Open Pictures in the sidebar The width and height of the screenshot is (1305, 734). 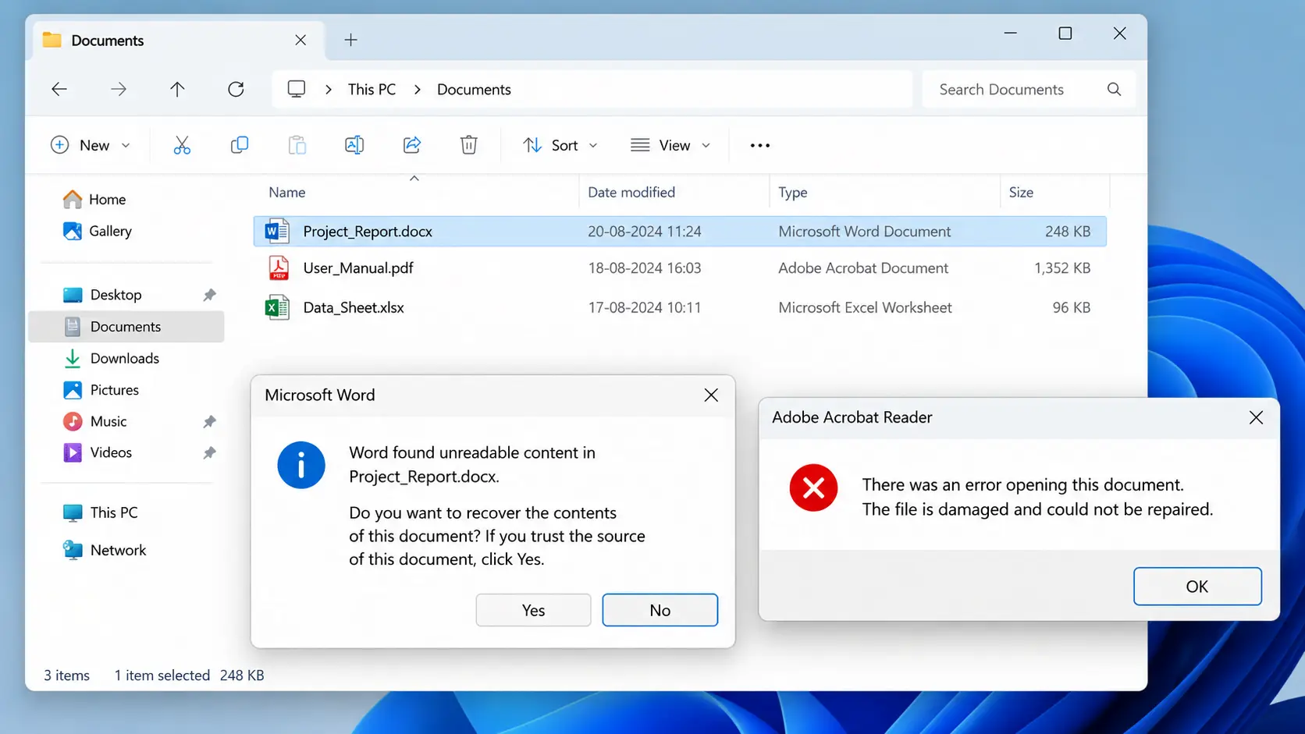(x=101, y=390)
